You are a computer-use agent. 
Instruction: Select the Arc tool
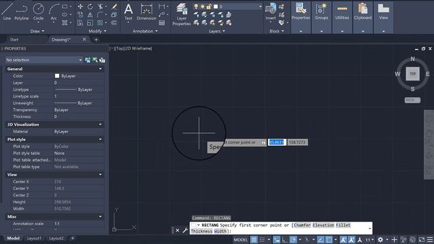click(54, 12)
